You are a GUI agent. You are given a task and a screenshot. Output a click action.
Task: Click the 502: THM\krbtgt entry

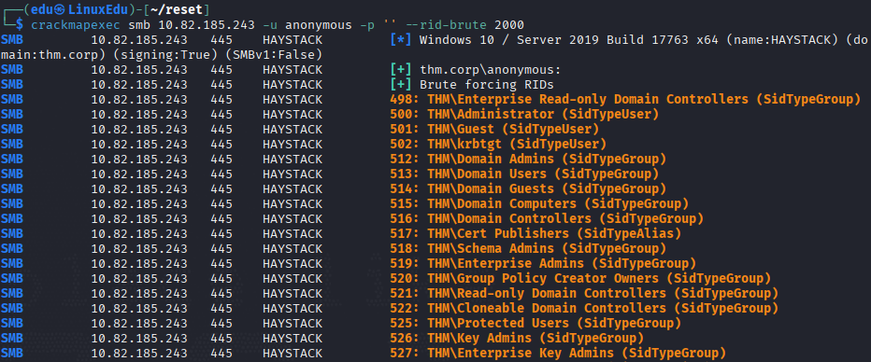pos(498,144)
